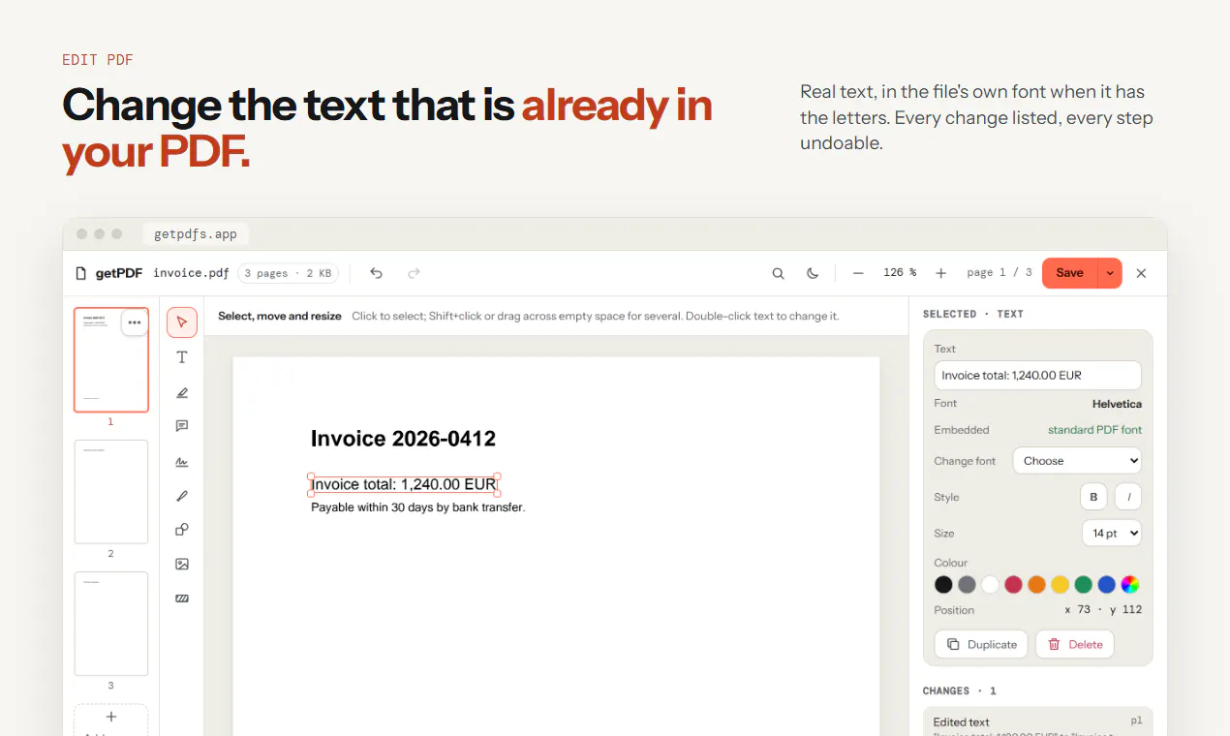Click the "Helvetica" font value

(x=1117, y=404)
